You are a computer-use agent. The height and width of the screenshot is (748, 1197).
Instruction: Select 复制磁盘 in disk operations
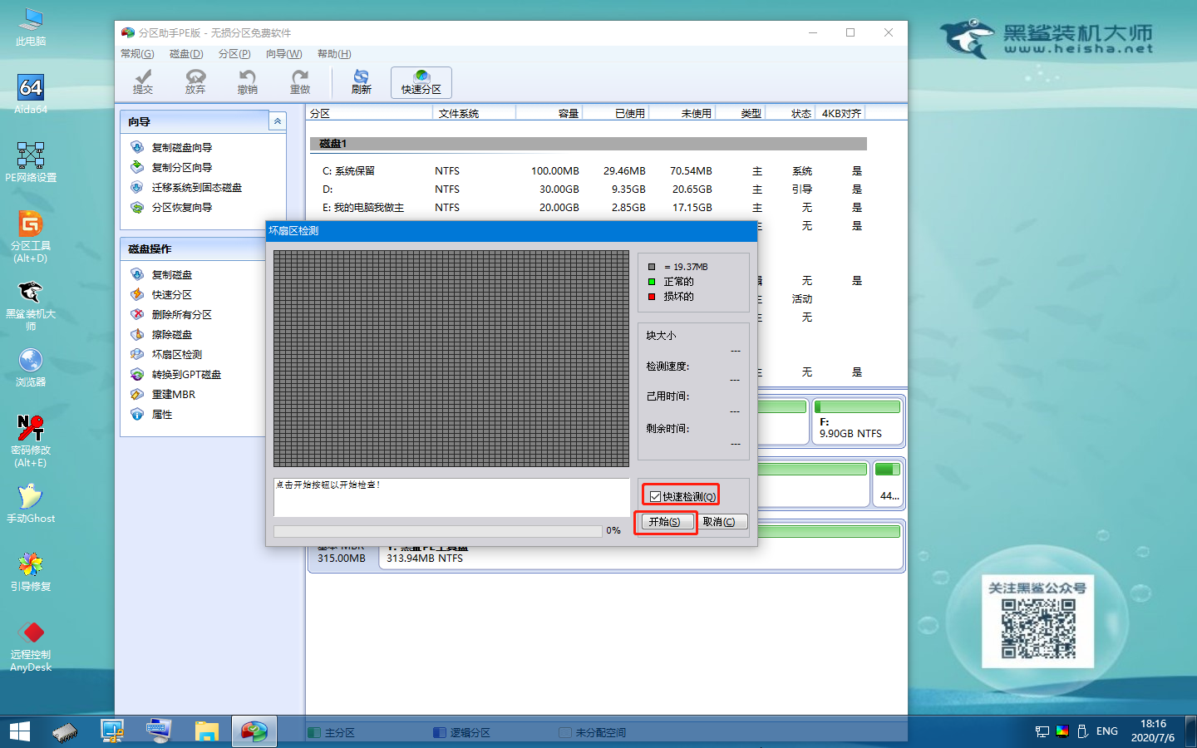(171, 274)
